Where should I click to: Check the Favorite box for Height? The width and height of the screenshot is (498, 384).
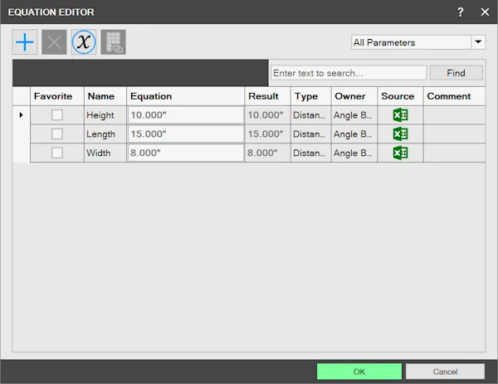pos(57,115)
